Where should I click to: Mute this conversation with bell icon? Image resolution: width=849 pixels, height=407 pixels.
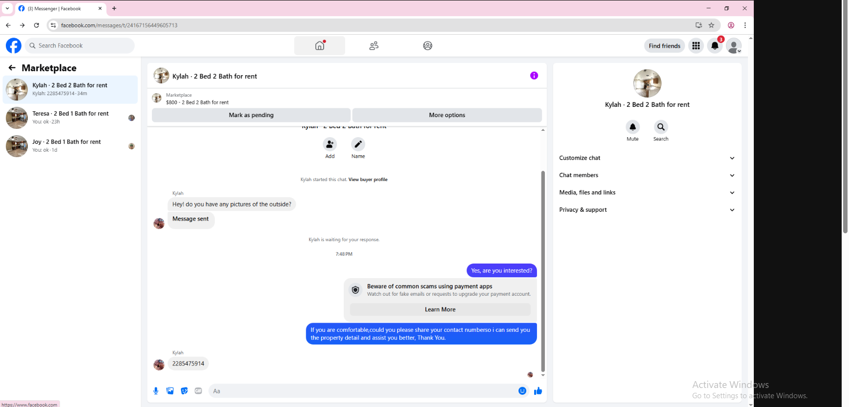point(633,127)
